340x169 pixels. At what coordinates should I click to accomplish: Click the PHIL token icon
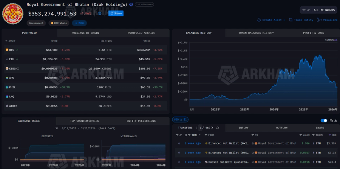coord(7,87)
